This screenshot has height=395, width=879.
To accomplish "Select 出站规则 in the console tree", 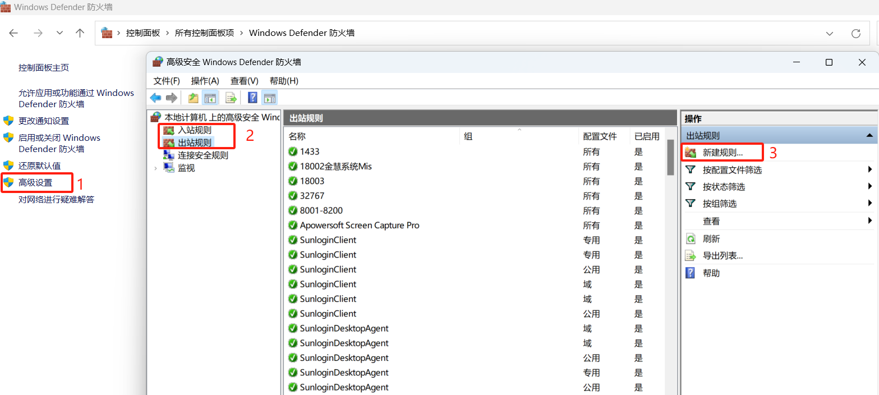I will (195, 143).
